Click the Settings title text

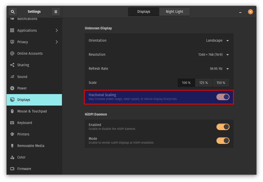click(x=34, y=12)
